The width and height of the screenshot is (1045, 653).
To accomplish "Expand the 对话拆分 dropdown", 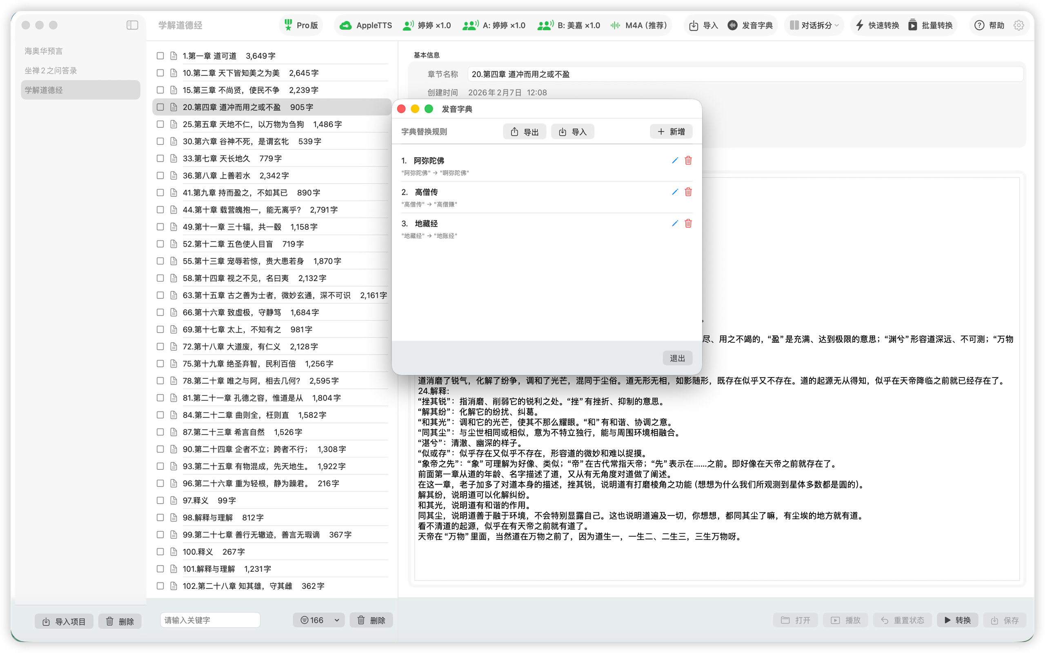I will pyautogui.click(x=814, y=25).
